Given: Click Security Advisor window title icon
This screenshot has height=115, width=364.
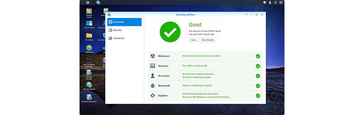Looking at the screenshot, I should 109,14.
